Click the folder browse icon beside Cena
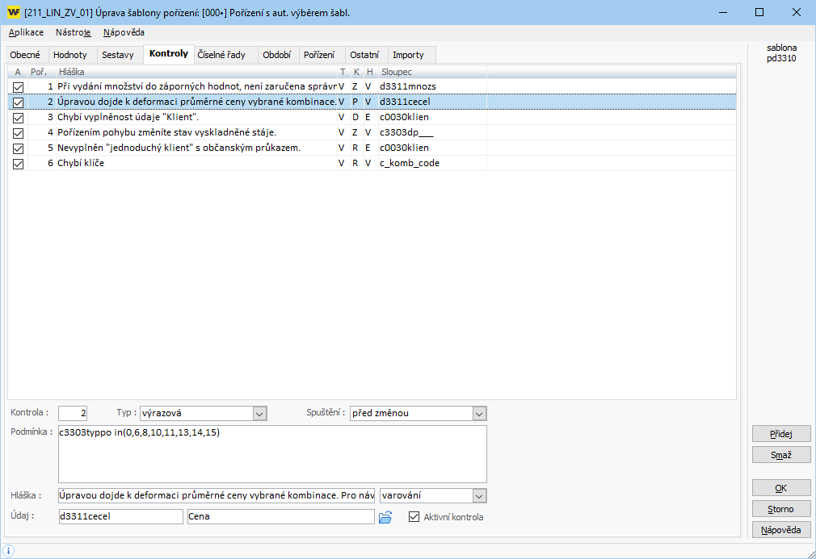The image size is (816, 559). point(385,517)
